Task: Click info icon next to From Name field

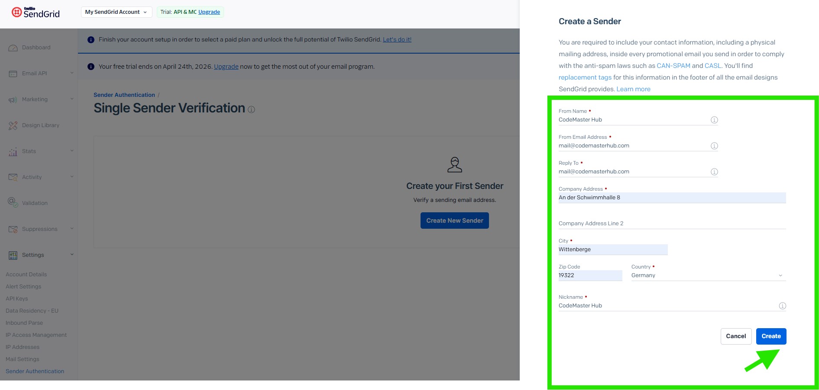Action: [x=714, y=120]
